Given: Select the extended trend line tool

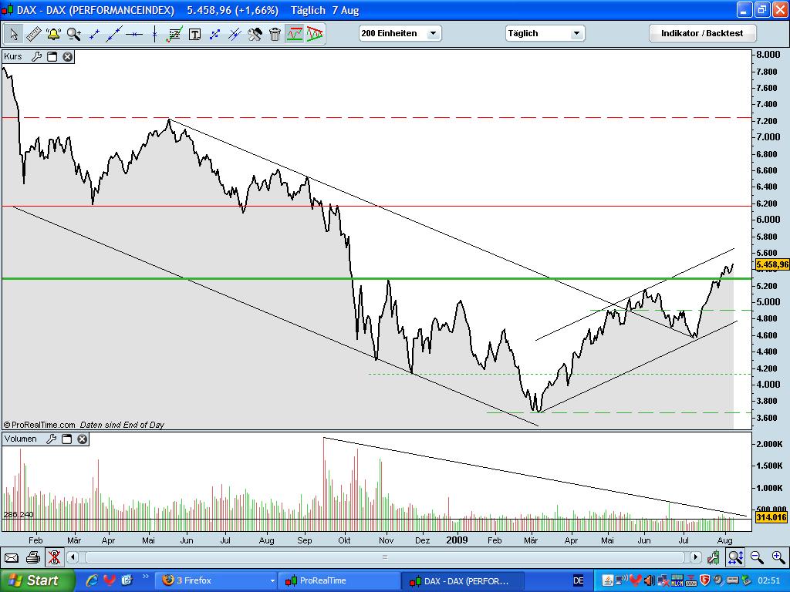Looking at the screenshot, I should click(114, 34).
